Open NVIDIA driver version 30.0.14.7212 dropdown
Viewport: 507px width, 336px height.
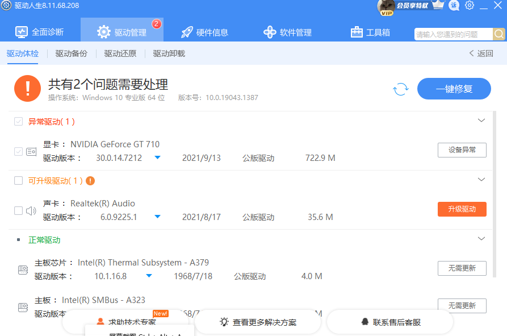pyautogui.click(x=157, y=157)
